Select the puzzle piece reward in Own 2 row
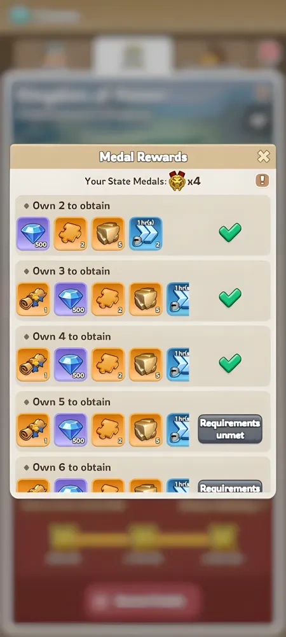 pos(71,234)
